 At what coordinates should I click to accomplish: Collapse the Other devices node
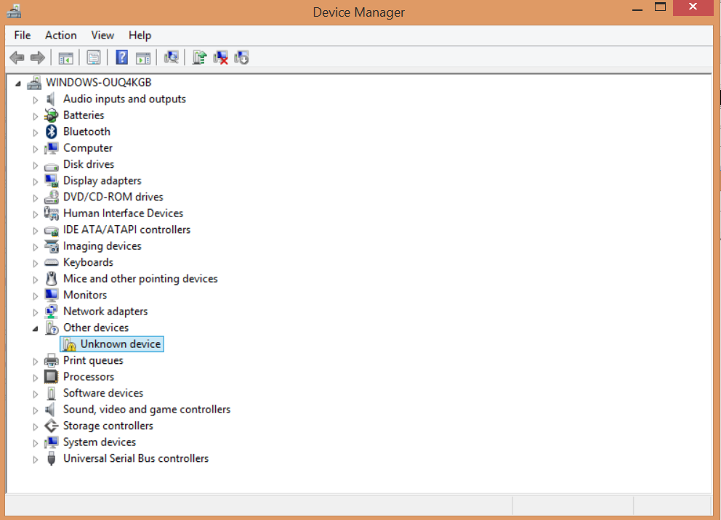(36, 328)
